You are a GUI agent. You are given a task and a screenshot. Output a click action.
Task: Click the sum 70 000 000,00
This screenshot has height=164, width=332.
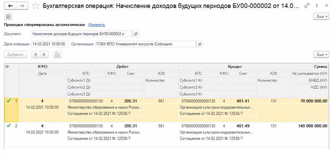click(x=314, y=101)
